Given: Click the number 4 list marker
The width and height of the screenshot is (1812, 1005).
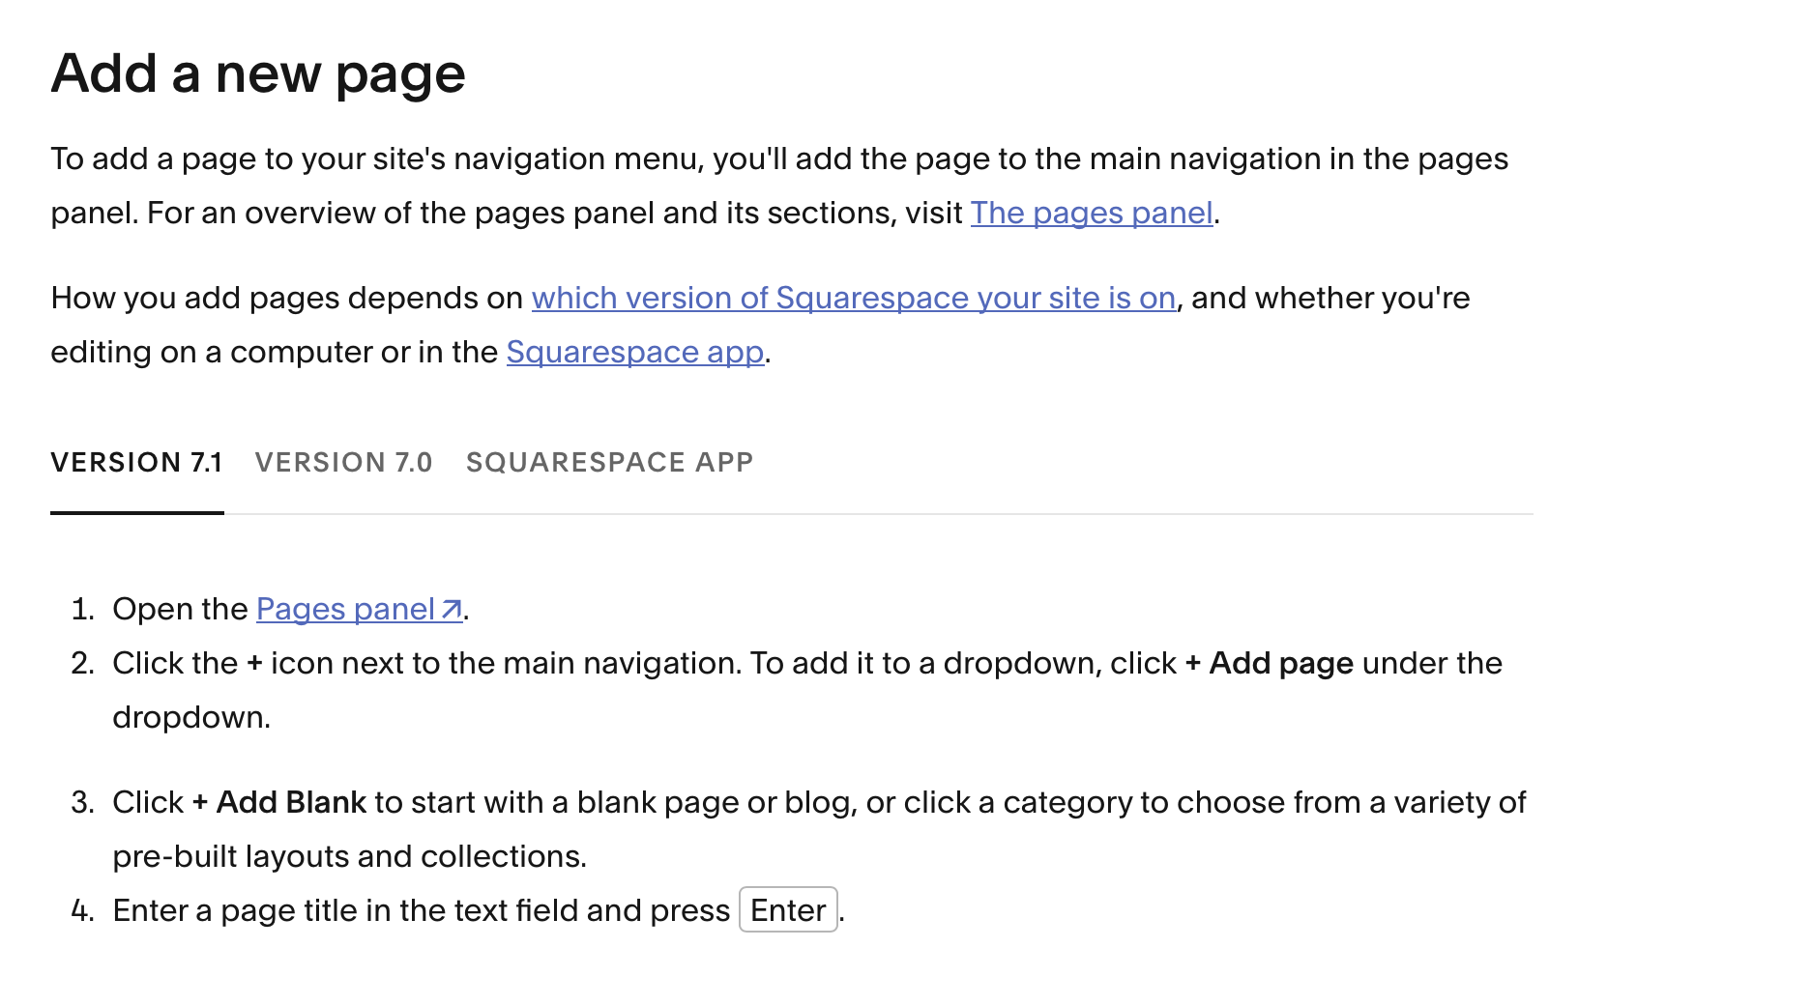Looking at the screenshot, I should (83, 910).
